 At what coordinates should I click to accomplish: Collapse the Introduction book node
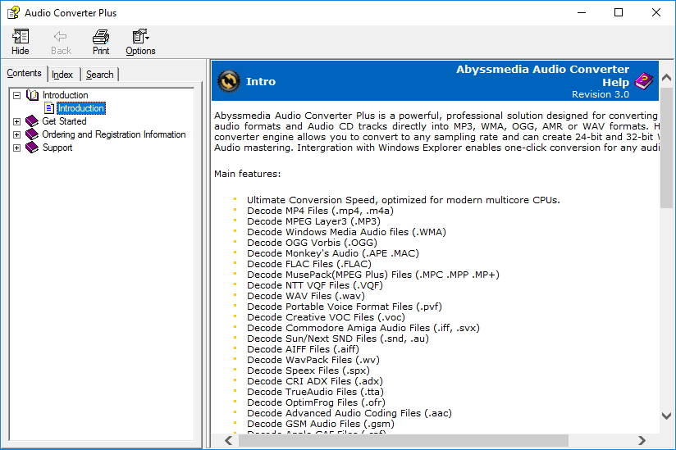pyautogui.click(x=16, y=95)
